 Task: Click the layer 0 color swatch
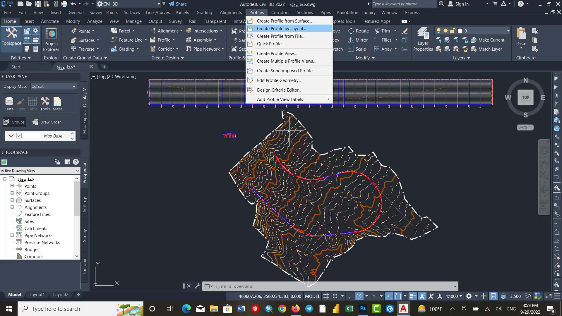460,31
